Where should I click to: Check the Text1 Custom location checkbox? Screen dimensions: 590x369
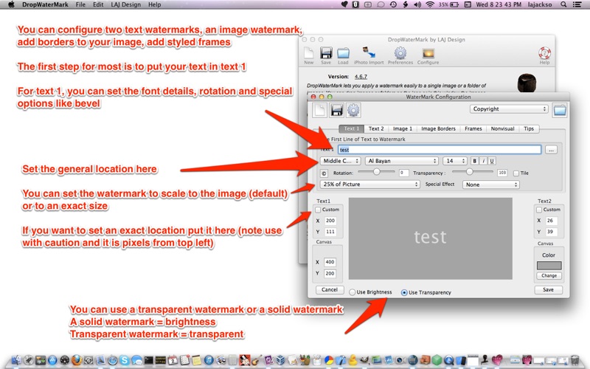tap(318, 210)
